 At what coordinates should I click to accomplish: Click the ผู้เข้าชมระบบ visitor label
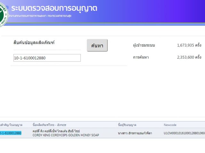[144, 45]
